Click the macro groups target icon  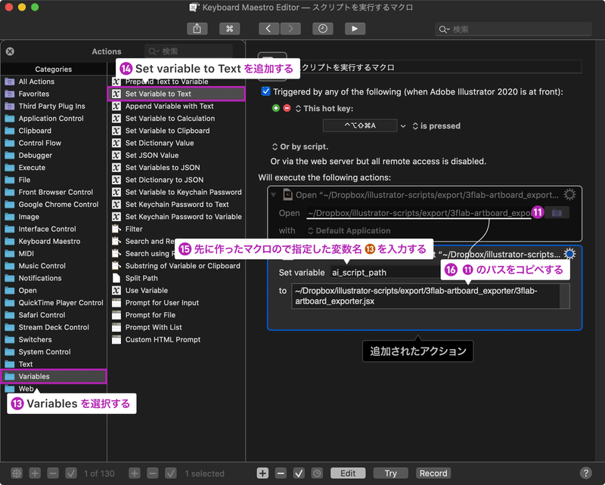pyautogui.click(x=17, y=473)
